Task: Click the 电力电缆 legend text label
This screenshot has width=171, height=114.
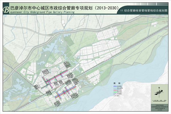Action: point(119,90)
